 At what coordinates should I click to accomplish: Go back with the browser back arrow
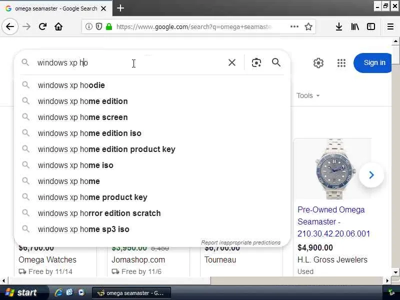pyautogui.click(x=10, y=26)
